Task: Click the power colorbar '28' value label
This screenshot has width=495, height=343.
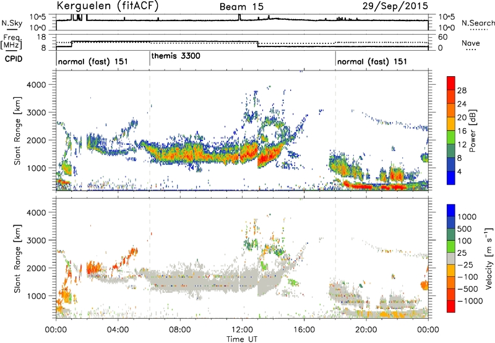Action: (462, 90)
